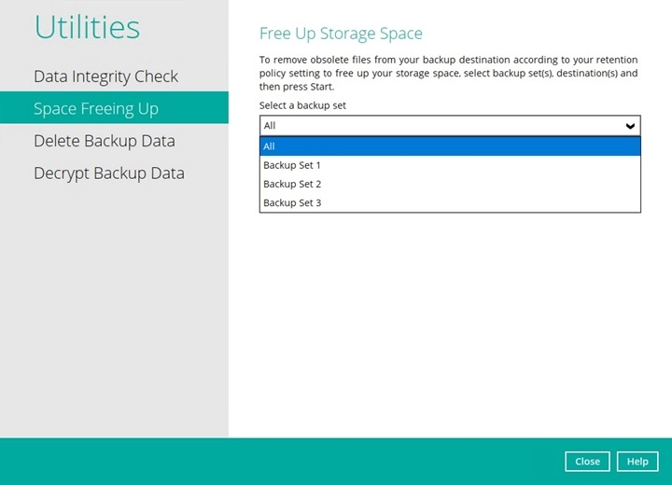Pick Backup Set 2 from the list
Viewport: 672px width, 485px height.
[x=292, y=184]
